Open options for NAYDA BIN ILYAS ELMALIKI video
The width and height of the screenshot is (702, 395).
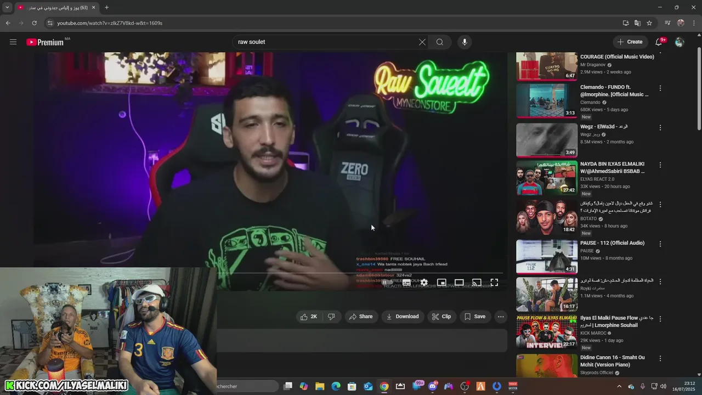click(660, 165)
